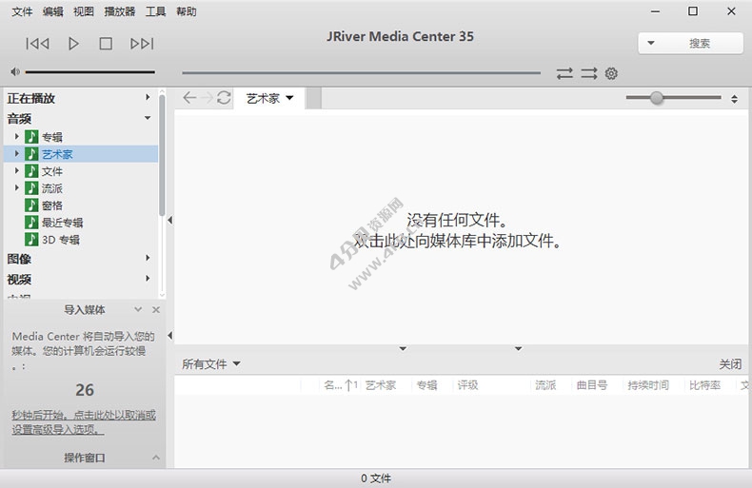
Task: Open 最近专辑 in the sidebar
Action: tap(62, 223)
